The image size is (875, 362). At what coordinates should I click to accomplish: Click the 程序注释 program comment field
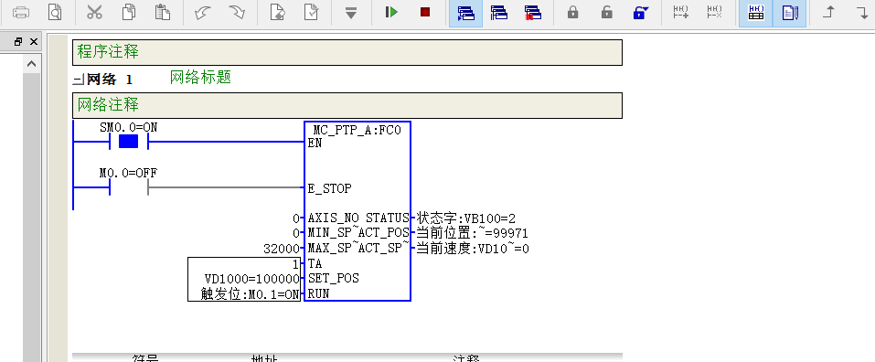[x=347, y=52]
